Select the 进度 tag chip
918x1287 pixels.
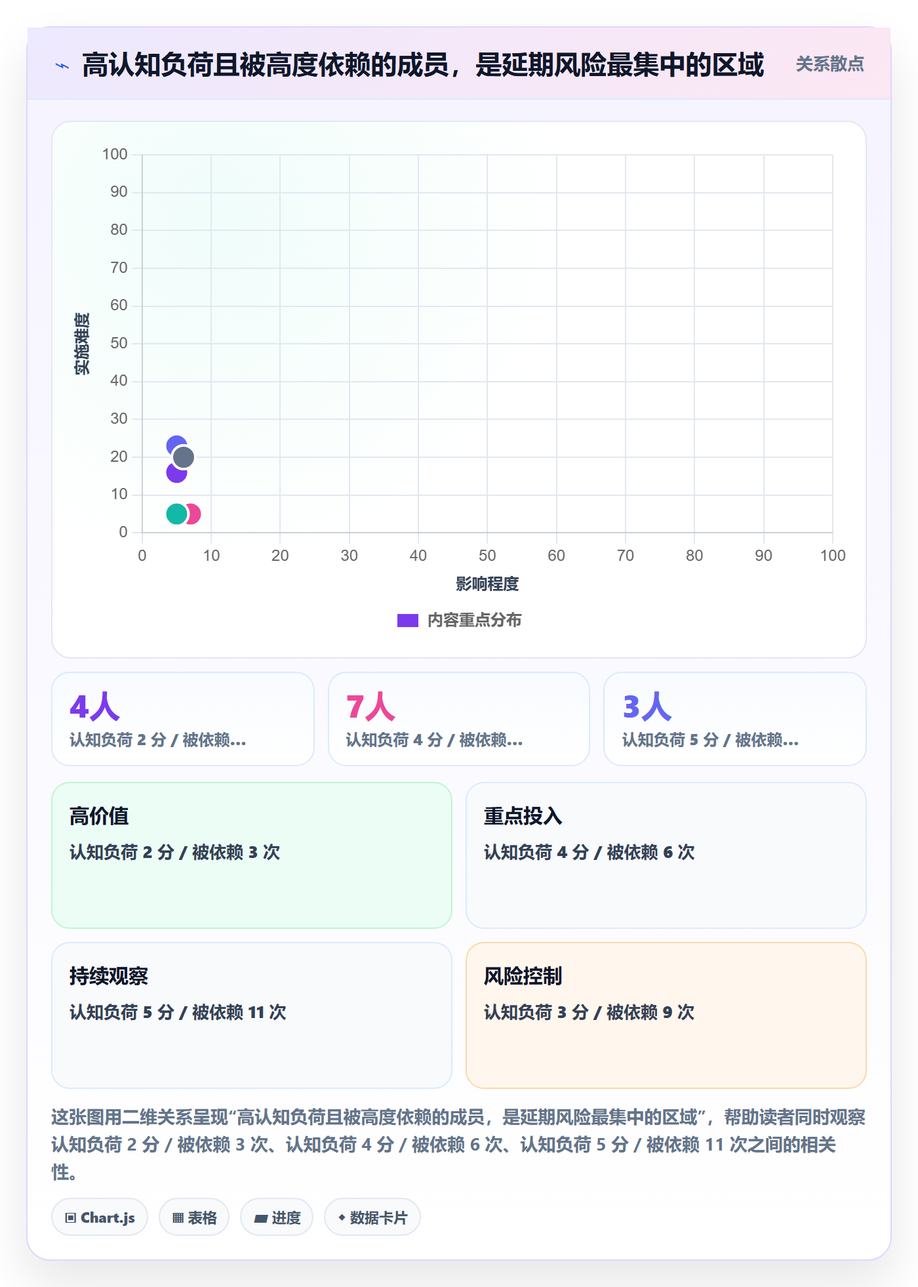click(277, 1217)
